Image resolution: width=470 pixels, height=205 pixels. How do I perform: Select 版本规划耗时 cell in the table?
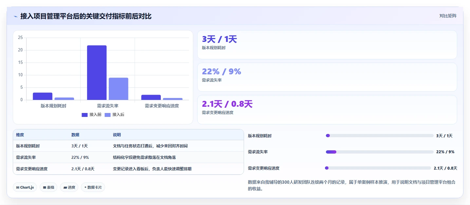coord(28,146)
